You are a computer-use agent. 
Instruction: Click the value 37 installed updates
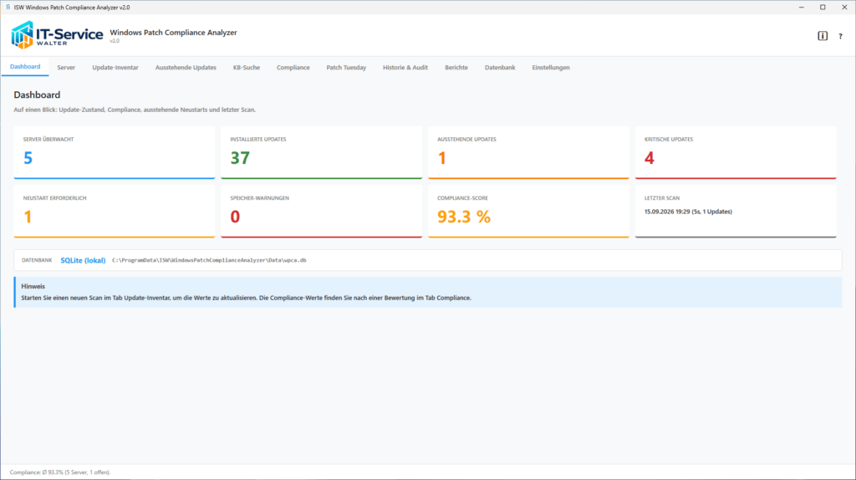pos(240,158)
